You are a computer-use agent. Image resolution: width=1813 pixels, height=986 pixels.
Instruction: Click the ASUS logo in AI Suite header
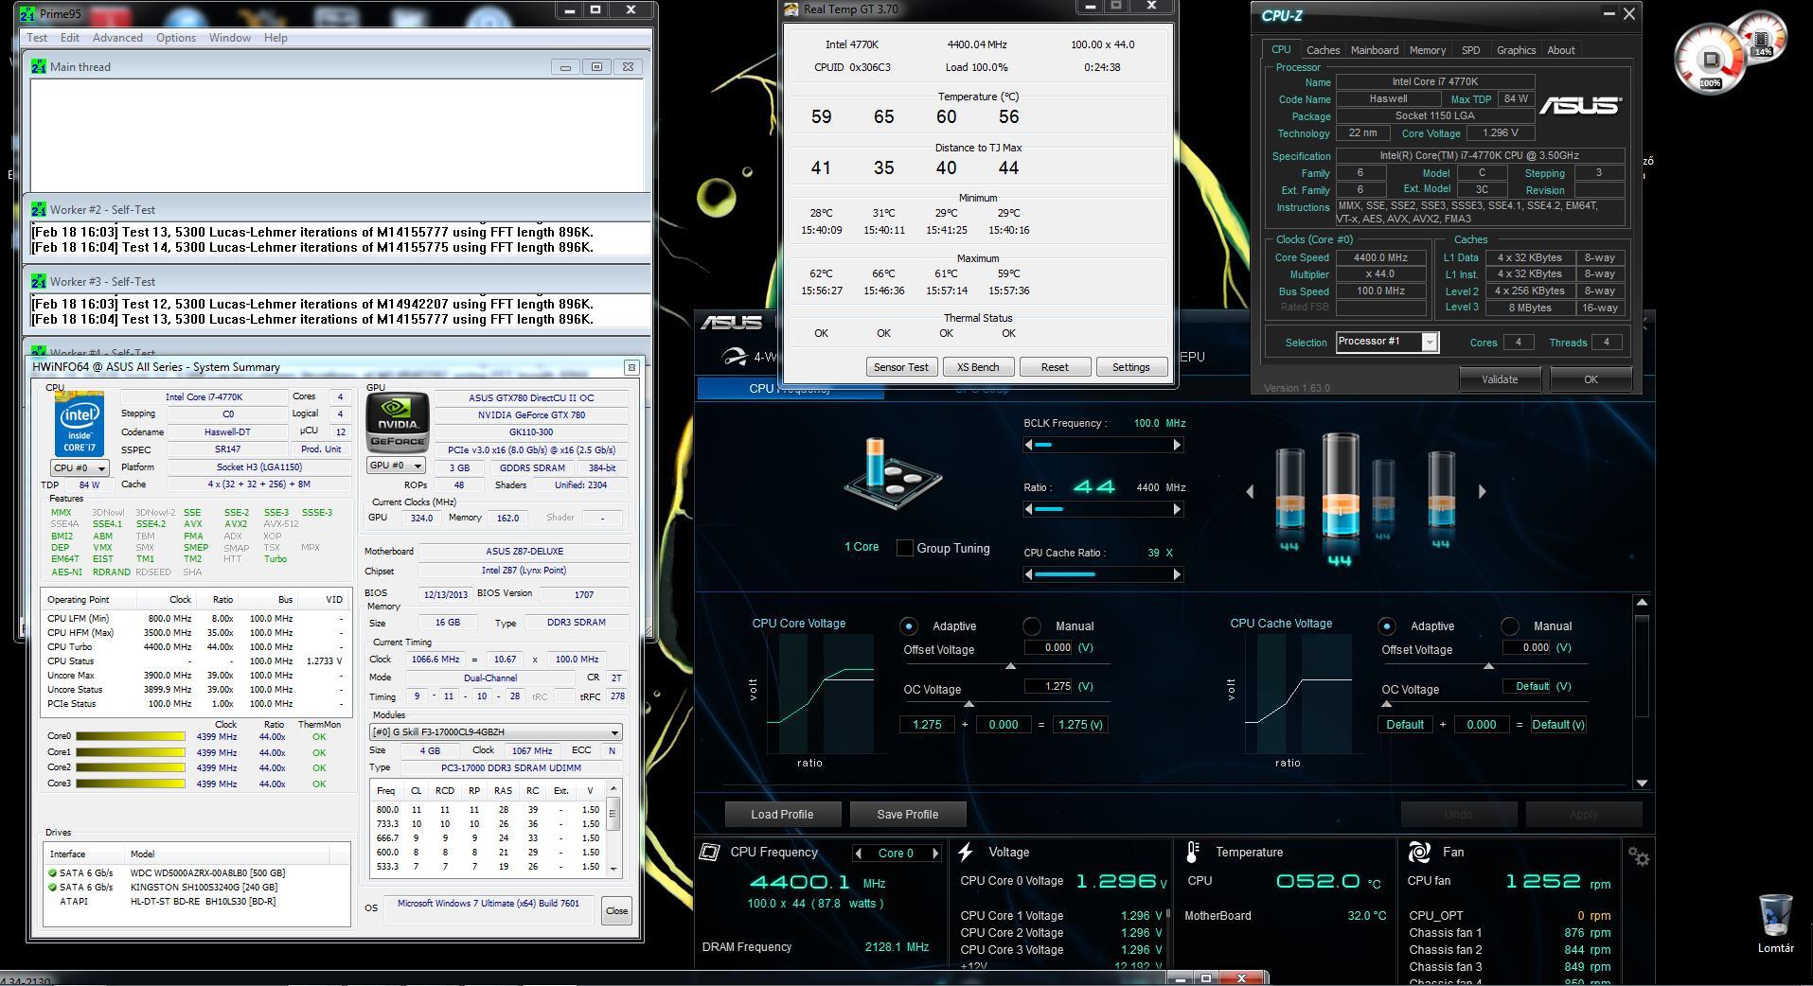pos(731,323)
